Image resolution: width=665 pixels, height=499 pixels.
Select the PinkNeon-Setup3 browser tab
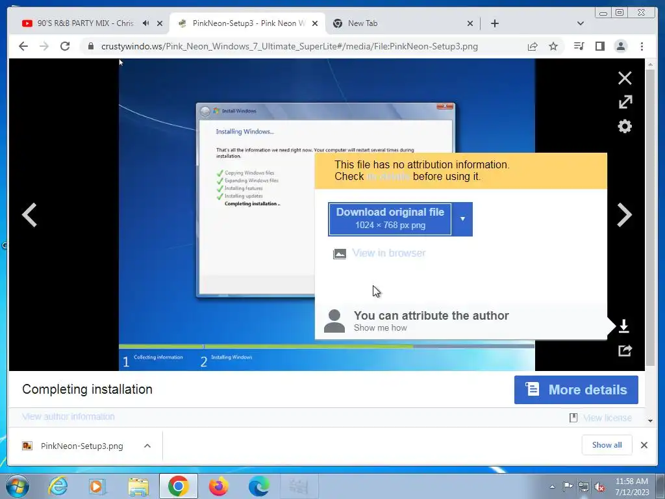[248, 23]
